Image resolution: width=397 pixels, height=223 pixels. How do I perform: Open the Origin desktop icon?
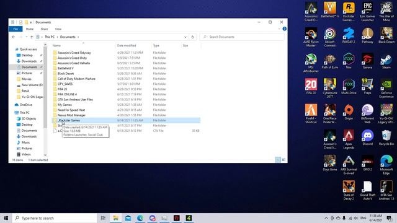click(x=349, y=112)
